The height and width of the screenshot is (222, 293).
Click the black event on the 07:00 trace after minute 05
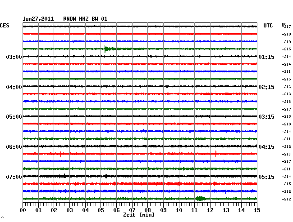point(106,176)
